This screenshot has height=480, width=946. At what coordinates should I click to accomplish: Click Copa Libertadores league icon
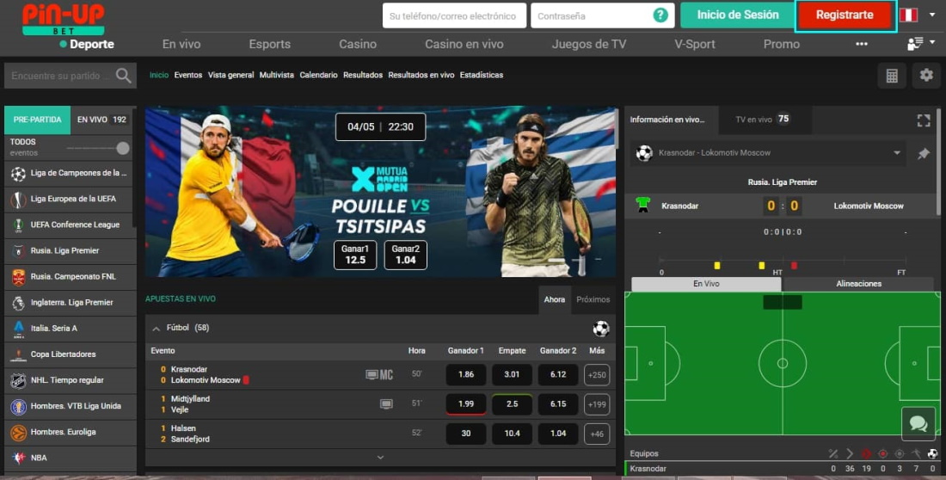[x=19, y=355]
